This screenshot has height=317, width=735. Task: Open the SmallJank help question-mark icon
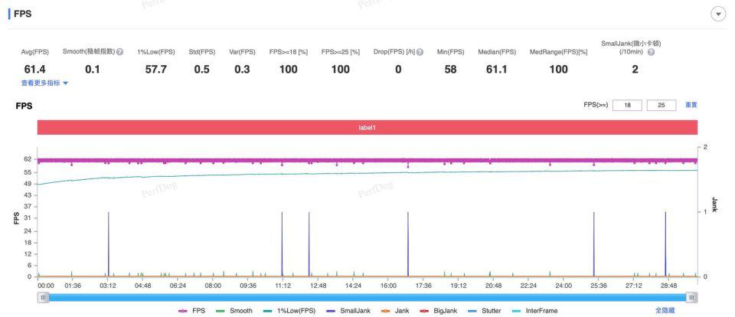tap(651, 52)
